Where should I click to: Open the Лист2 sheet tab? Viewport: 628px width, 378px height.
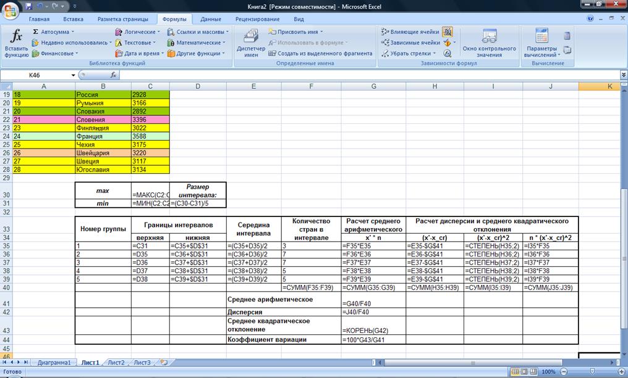click(116, 363)
